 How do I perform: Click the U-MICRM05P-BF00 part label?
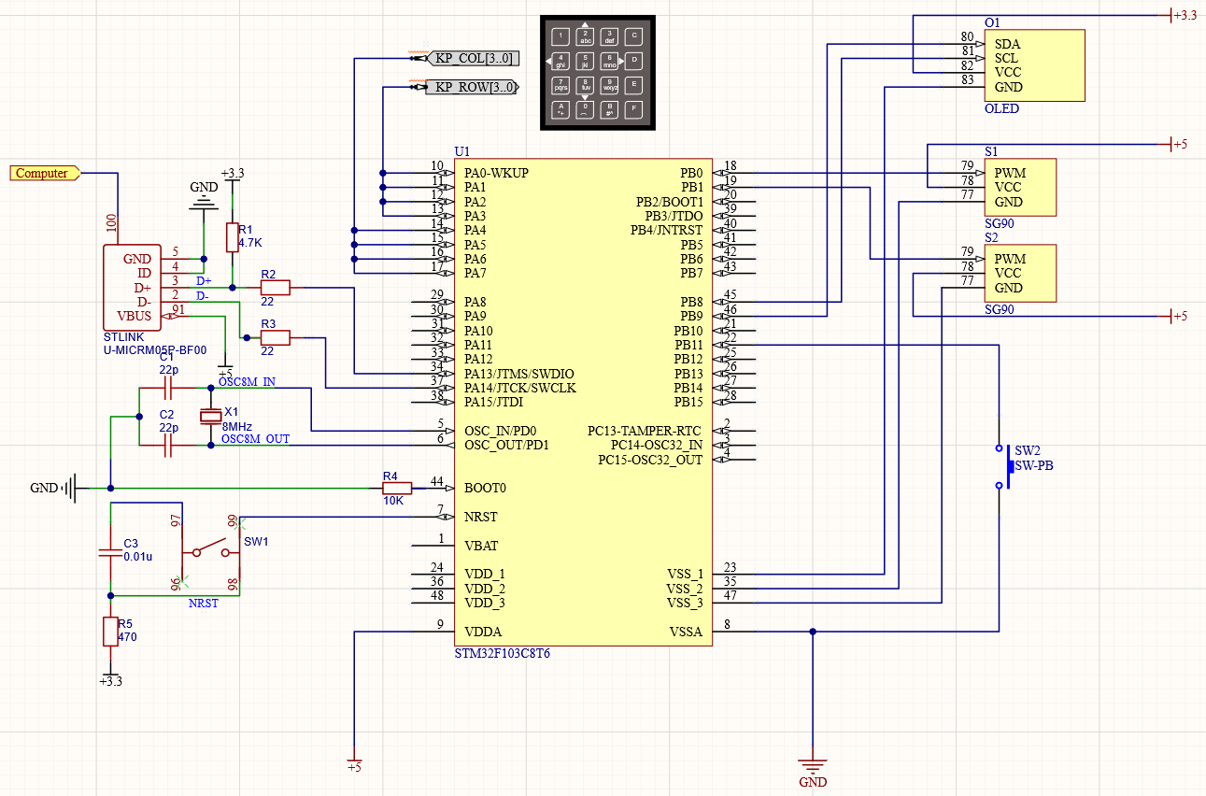point(153,350)
